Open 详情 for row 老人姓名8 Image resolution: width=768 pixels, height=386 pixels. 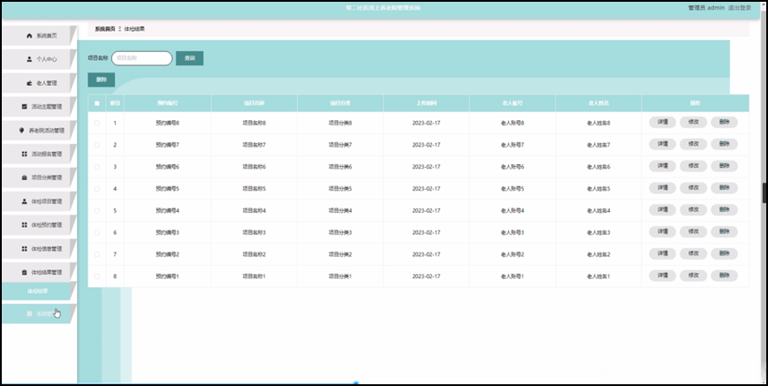[663, 122]
